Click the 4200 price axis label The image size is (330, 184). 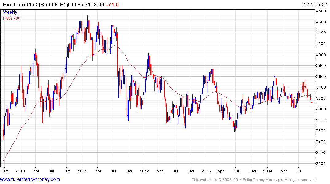click(321, 44)
